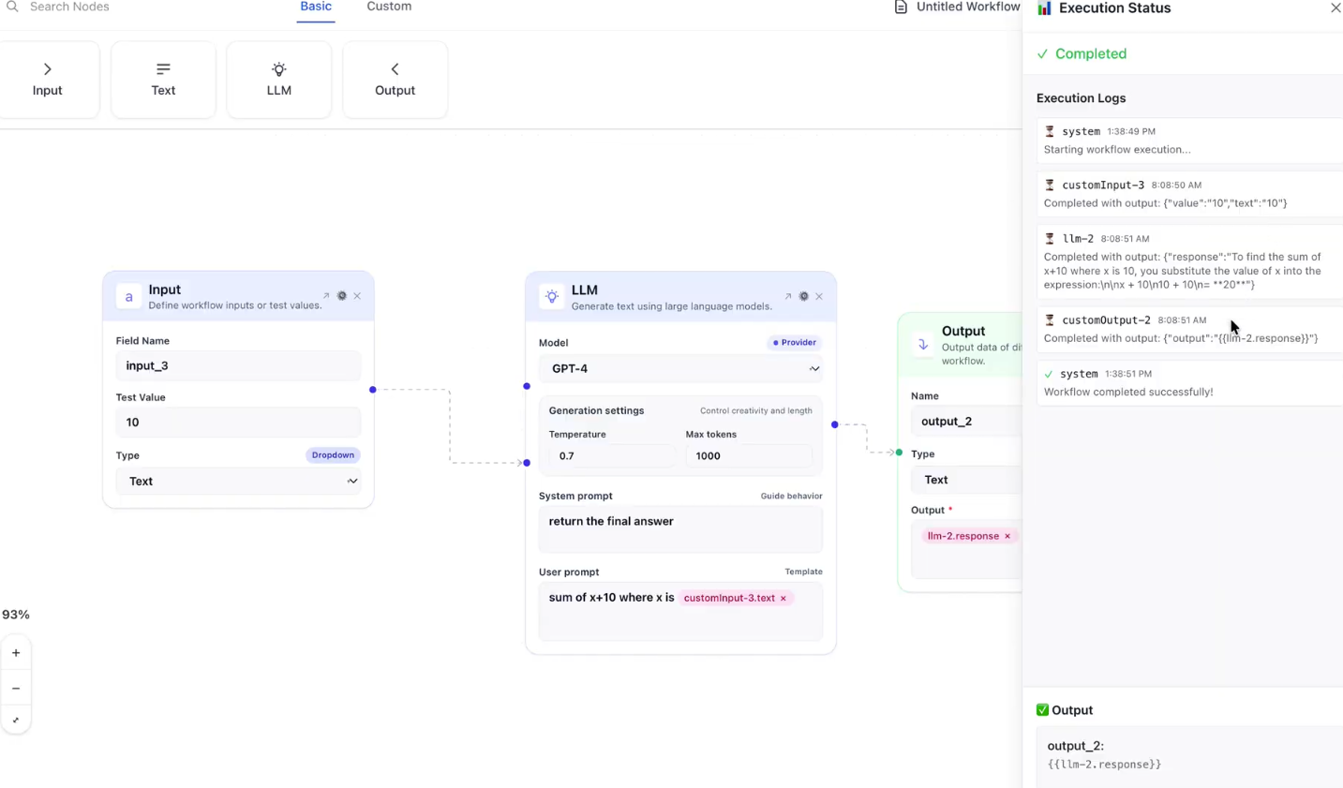Remove the llm-2.response tag from the Output field
Image resolution: width=1343 pixels, height=788 pixels.
[x=1007, y=537]
